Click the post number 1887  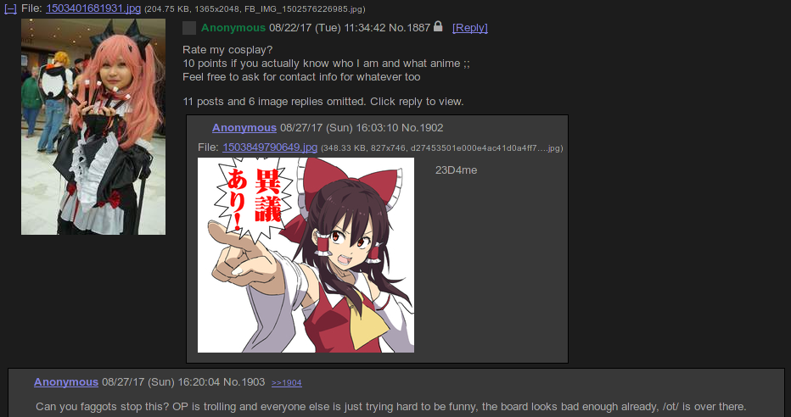point(418,28)
